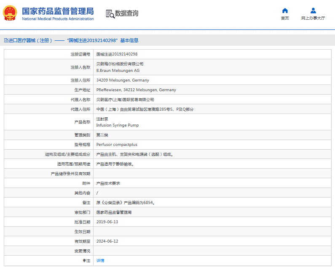
Task: Open the 数据查询 search icon
Action: point(110,14)
